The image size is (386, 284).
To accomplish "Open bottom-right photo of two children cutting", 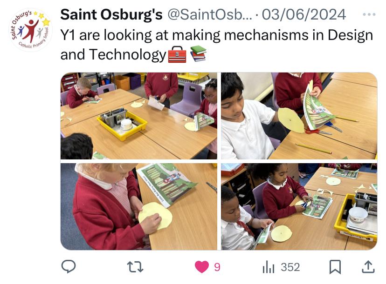I will coord(299,207).
